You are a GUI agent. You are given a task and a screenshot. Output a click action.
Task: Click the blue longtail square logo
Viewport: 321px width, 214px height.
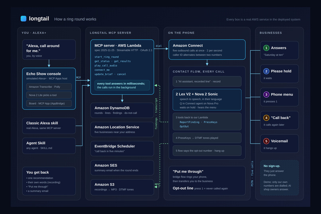pos(23,19)
